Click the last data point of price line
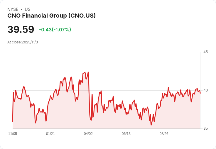Screen dimensions: 216x149 [200, 93]
